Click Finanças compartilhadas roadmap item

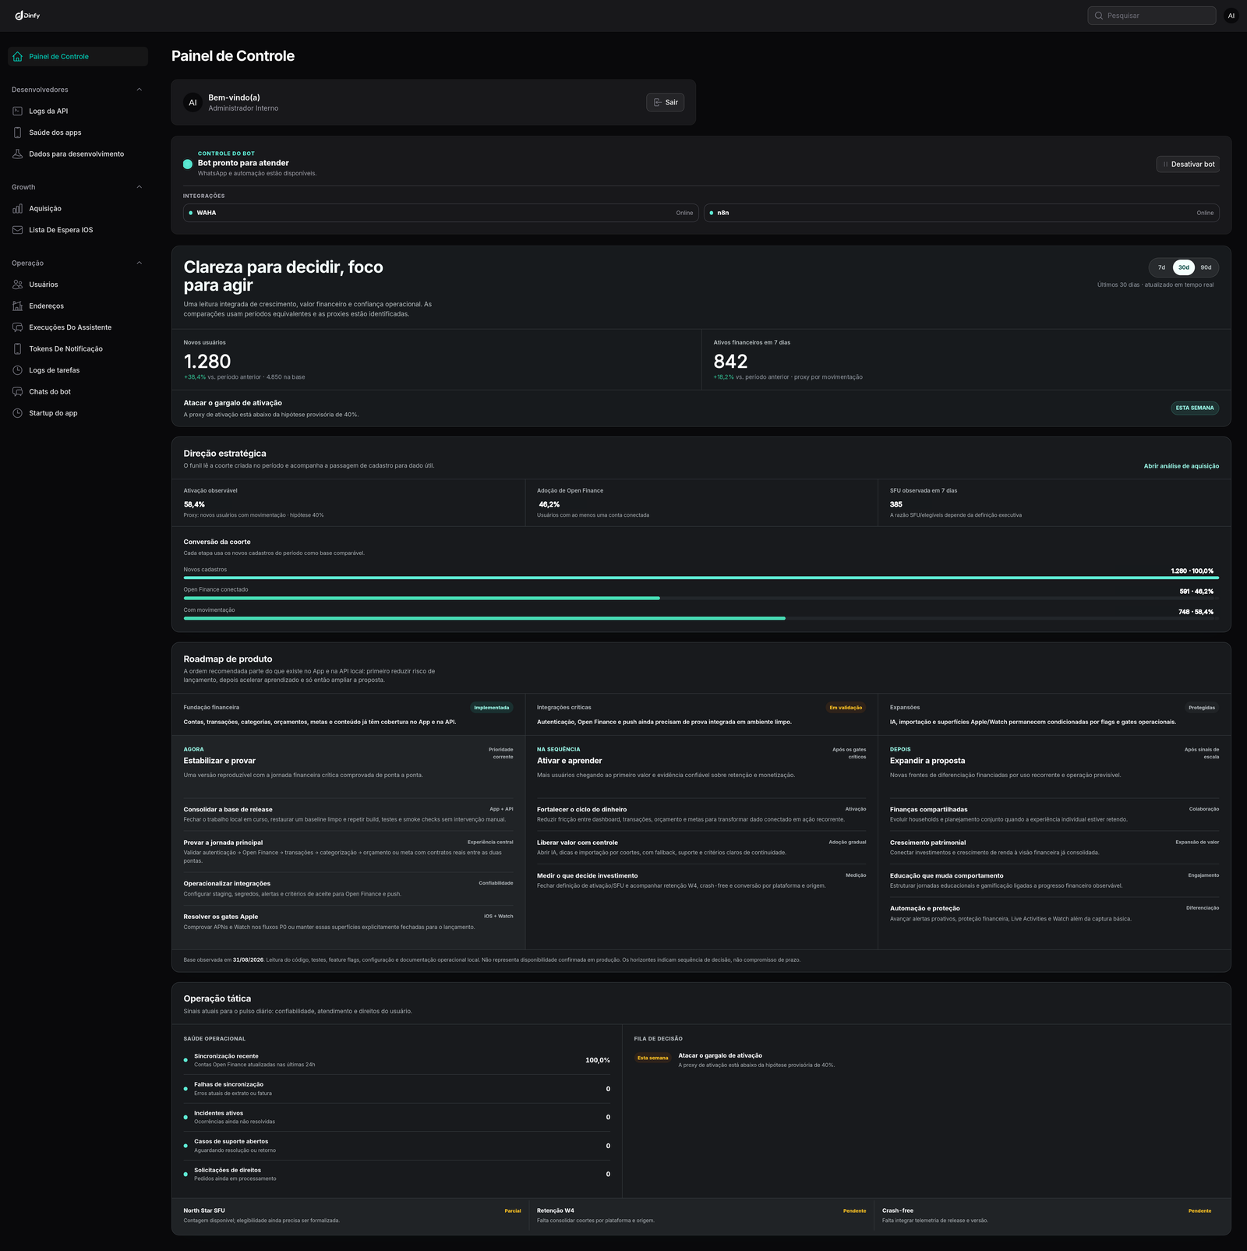coord(1054,815)
